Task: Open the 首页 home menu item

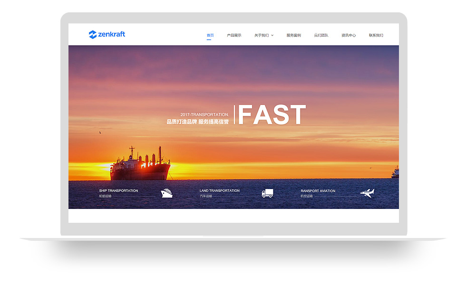Action: click(x=210, y=35)
